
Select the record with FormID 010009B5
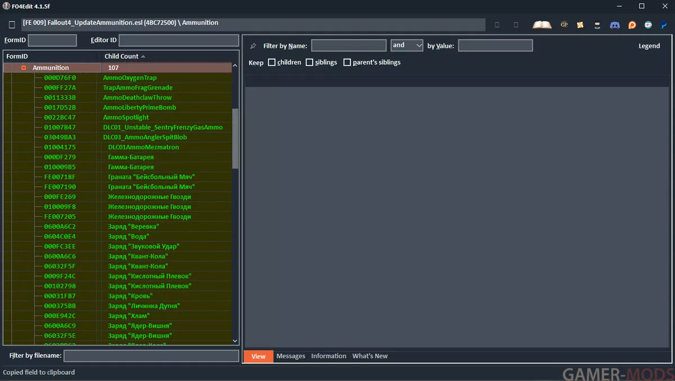pos(118,167)
